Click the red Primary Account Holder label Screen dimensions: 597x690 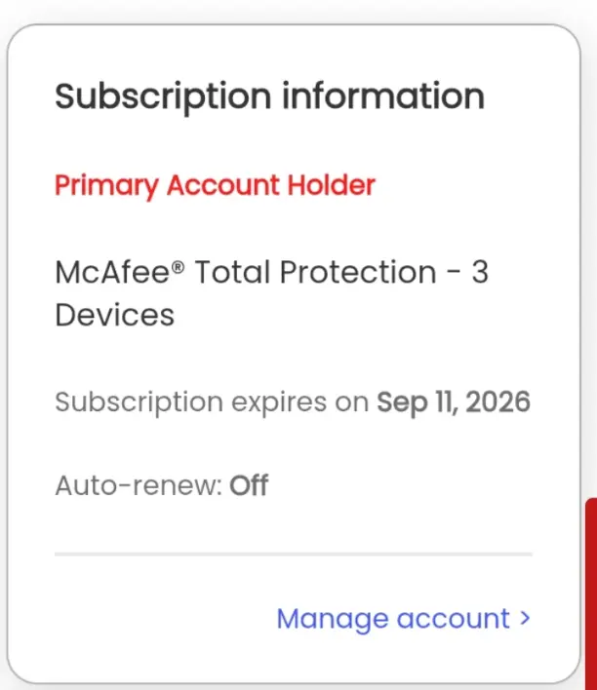pyautogui.click(x=215, y=185)
